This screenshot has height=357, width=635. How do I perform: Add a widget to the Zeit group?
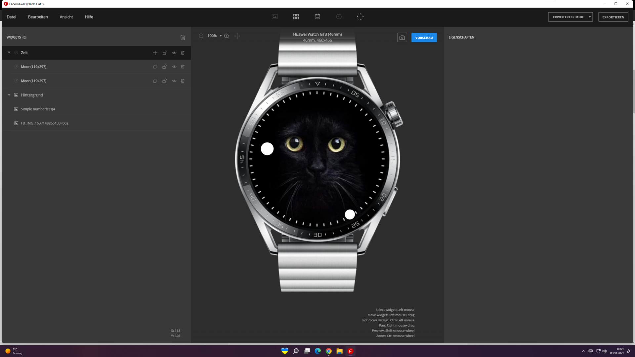(155, 53)
